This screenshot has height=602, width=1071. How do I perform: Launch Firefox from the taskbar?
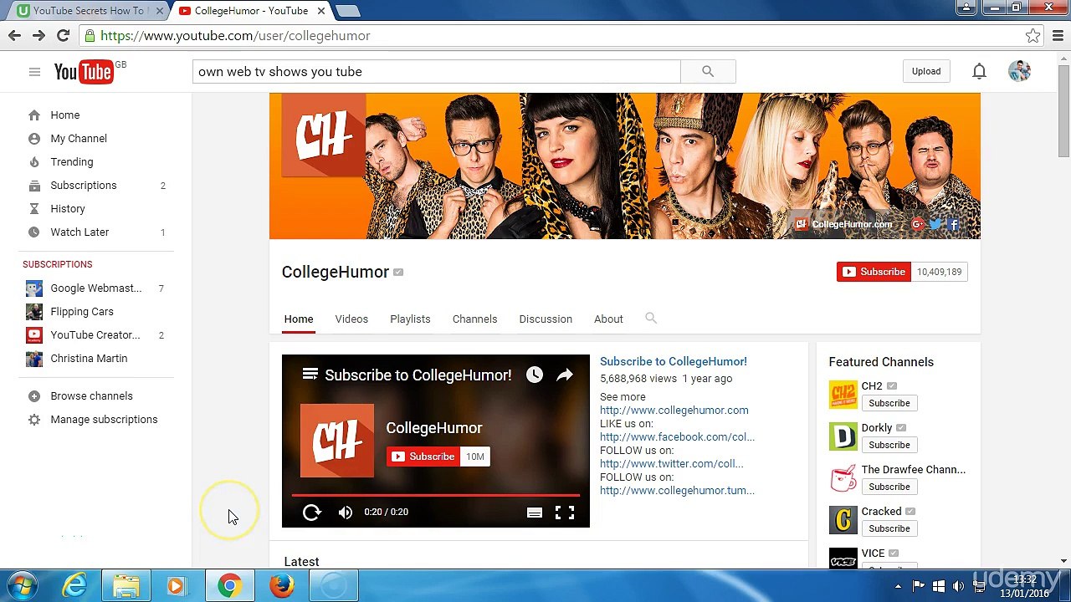coord(282,586)
